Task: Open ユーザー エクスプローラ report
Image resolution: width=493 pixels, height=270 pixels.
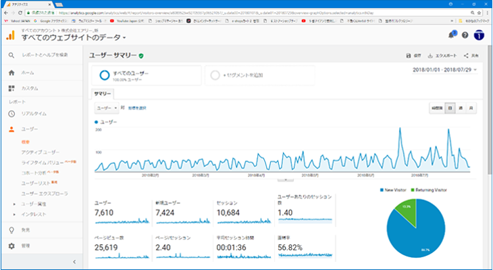Action: (x=45, y=193)
